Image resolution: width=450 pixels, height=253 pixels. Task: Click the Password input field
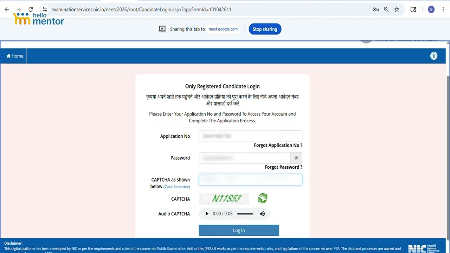245,158
